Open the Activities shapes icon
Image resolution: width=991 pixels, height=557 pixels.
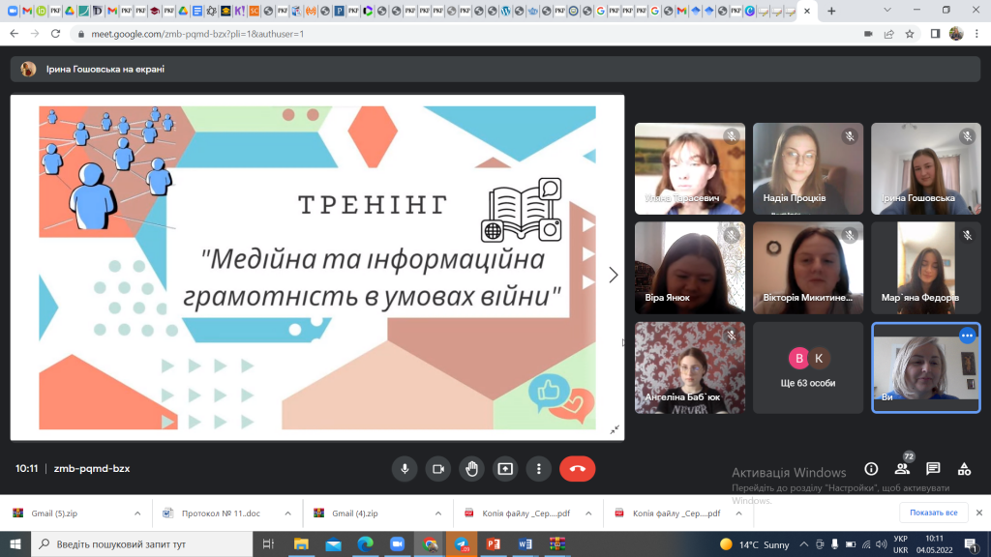964,469
